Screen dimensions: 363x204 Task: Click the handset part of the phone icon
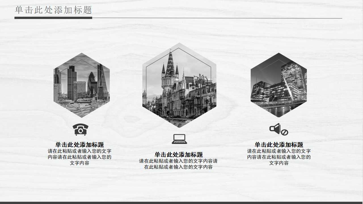coord(80,126)
